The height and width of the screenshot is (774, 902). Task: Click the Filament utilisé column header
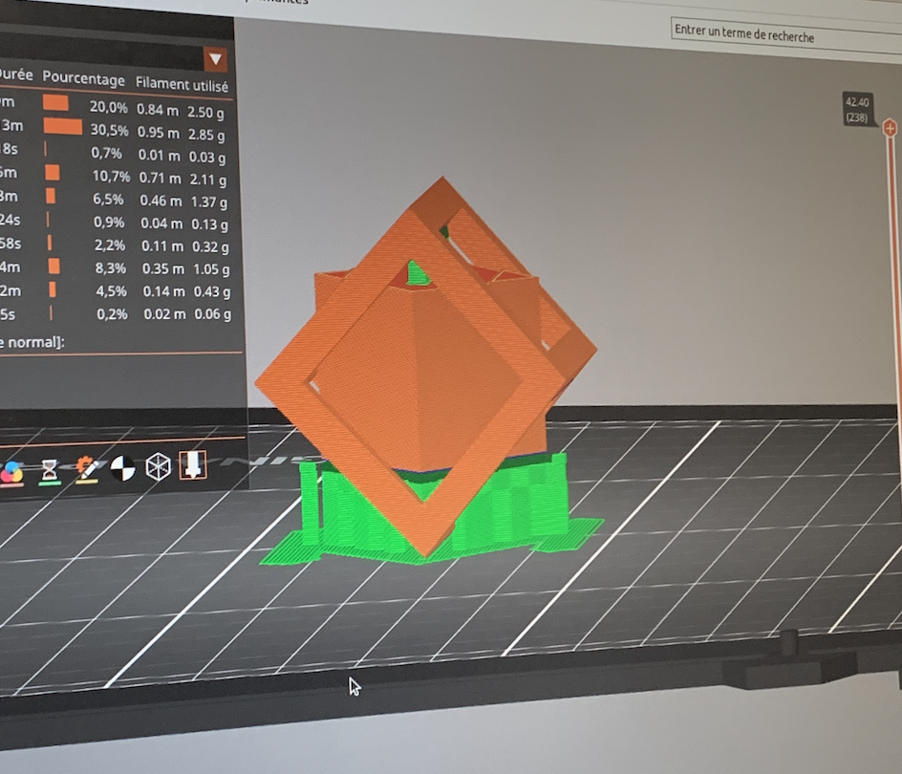[182, 85]
